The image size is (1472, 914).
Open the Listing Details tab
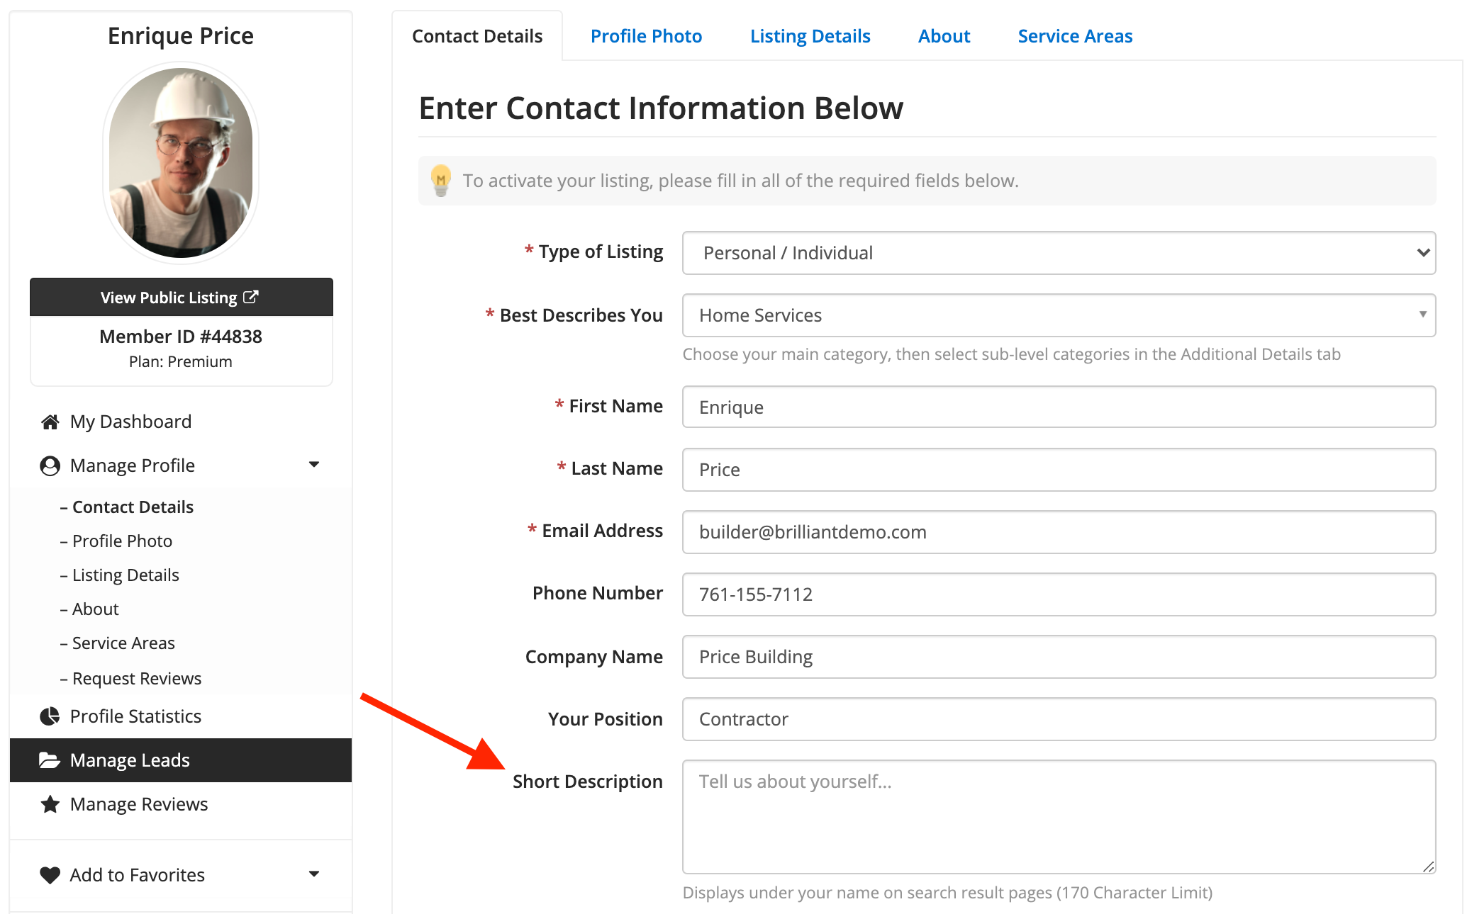tap(810, 36)
